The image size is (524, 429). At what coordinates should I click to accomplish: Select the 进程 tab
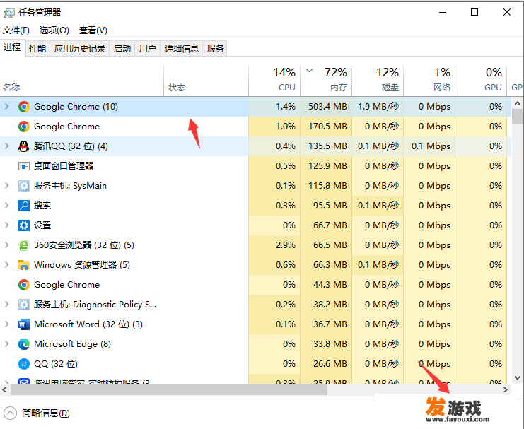[x=12, y=47]
